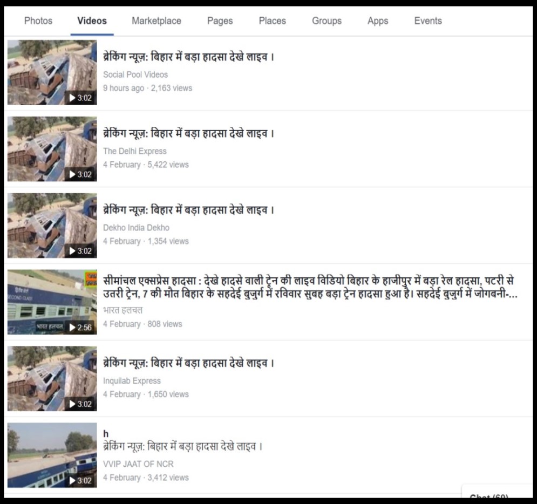This screenshot has width=537, height=504.
Task: Open the 2:56 train video thumbnail
Action: click(52, 302)
